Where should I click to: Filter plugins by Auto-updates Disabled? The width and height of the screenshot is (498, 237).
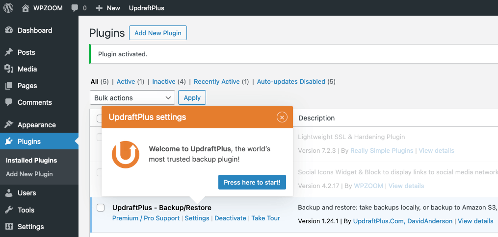pyautogui.click(x=291, y=81)
